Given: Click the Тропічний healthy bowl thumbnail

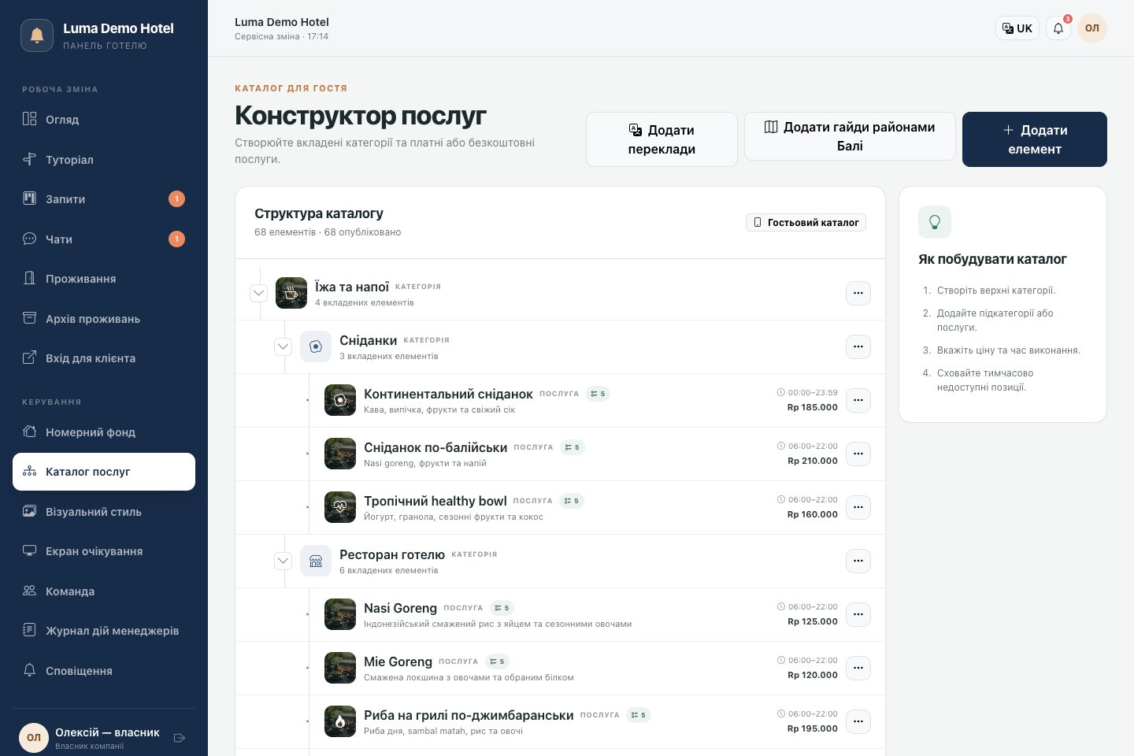Looking at the screenshot, I should click(x=340, y=507).
